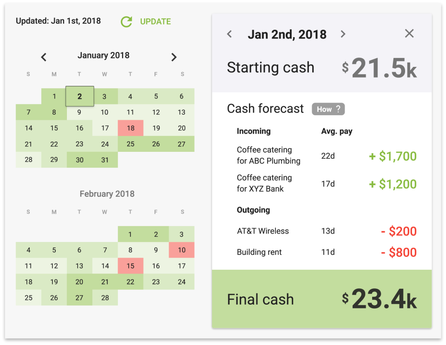Image resolution: width=446 pixels, height=345 pixels.
Task: Pick January 25 on the calendar
Action: [131, 144]
